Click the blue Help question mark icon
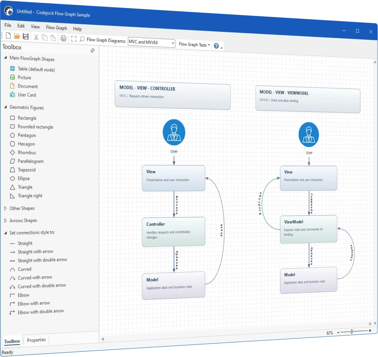 pos(216,45)
